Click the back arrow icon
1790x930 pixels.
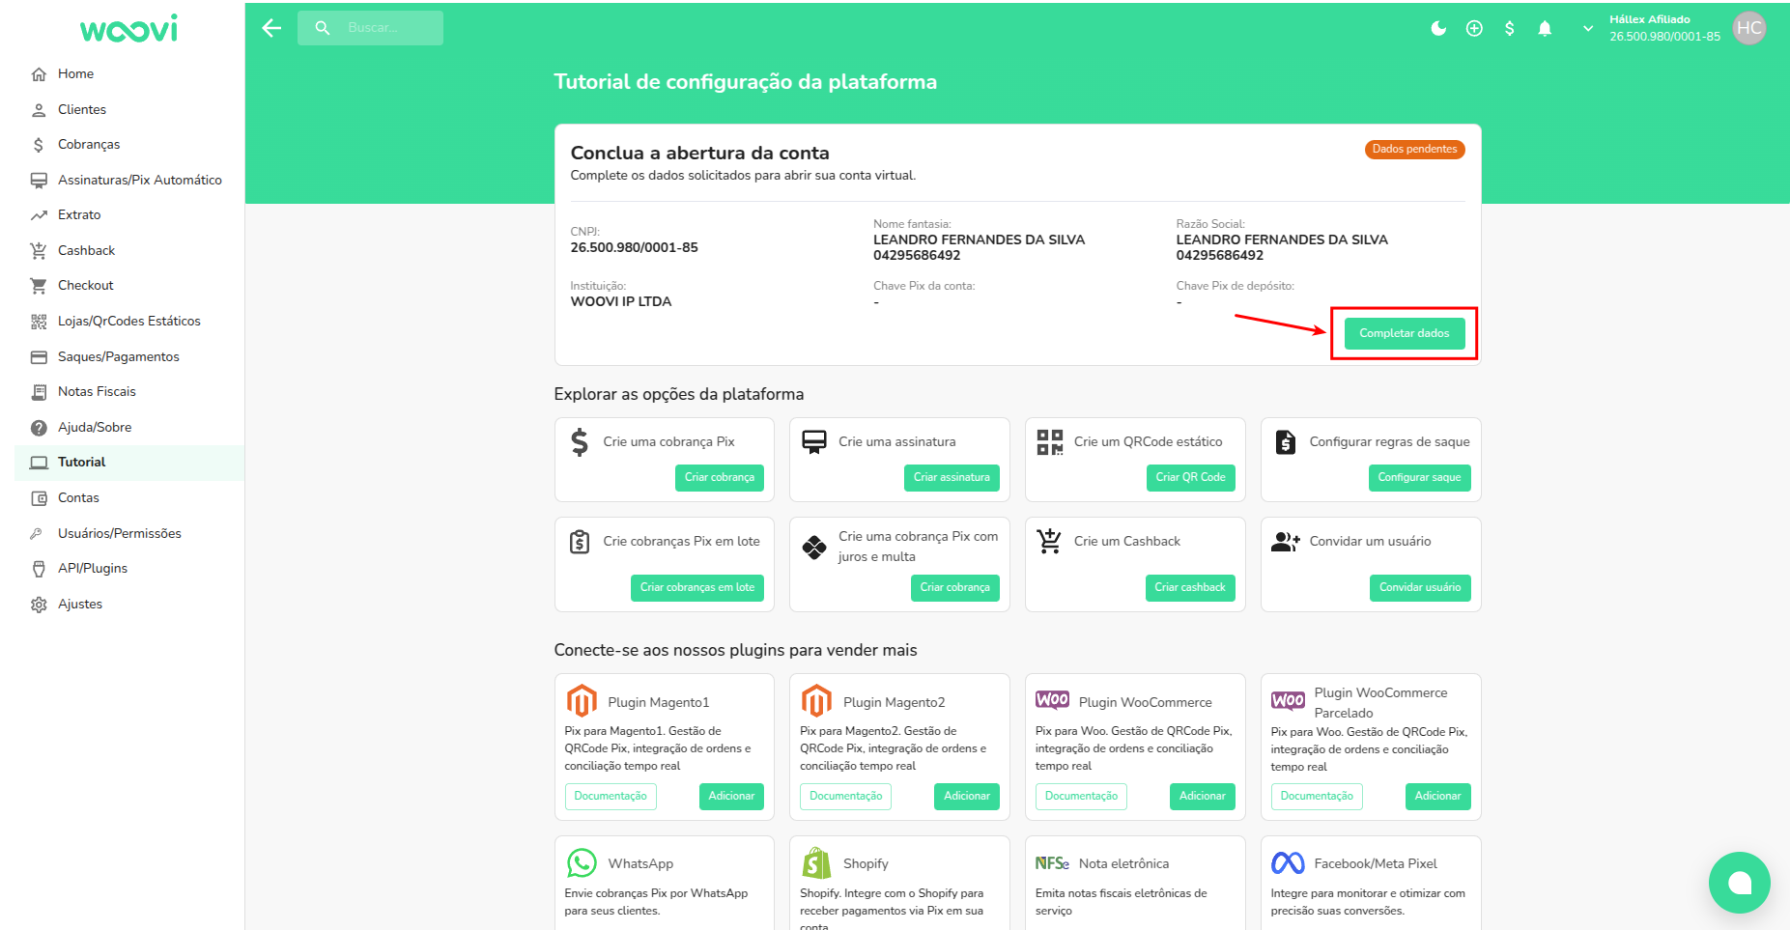point(271,28)
